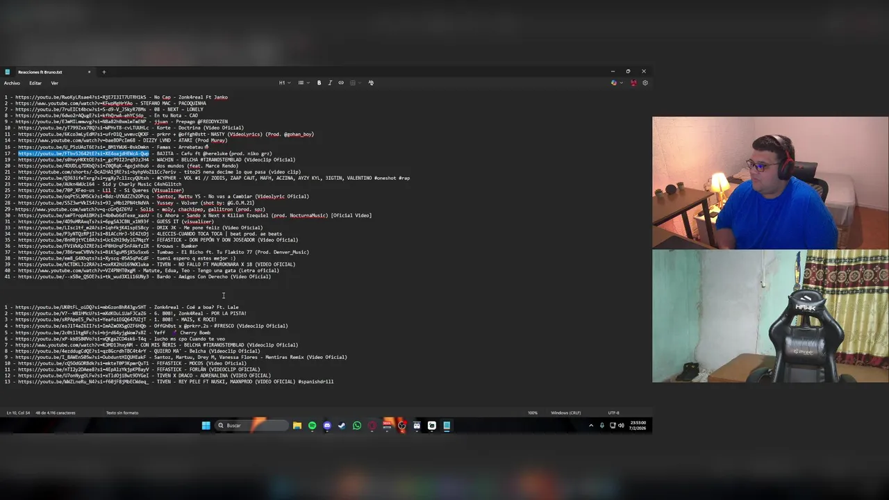The width and height of the screenshot is (889, 500).
Task: Open Spotify from the taskbar
Action: click(312, 426)
